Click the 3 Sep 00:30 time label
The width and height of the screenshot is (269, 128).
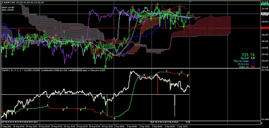tap(157, 126)
